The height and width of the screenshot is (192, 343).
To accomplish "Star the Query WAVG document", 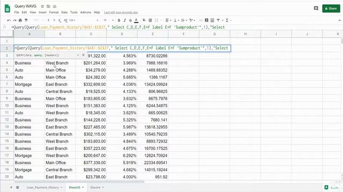I will [42, 6].
